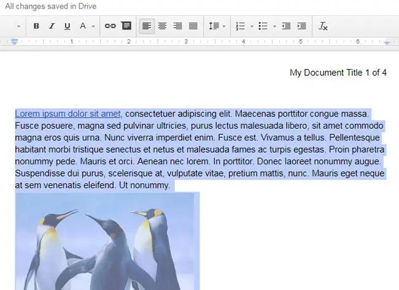Toggle bold formatting

point(36,26)
